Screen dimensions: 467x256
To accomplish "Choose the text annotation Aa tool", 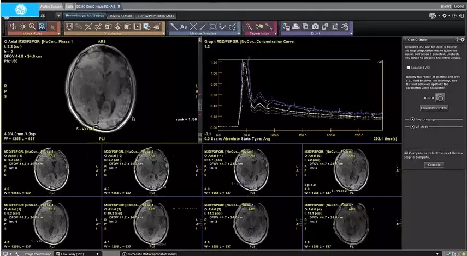I will click(184, 27).
